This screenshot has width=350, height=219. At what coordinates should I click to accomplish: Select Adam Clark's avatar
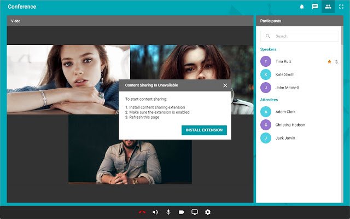(266, 112)
